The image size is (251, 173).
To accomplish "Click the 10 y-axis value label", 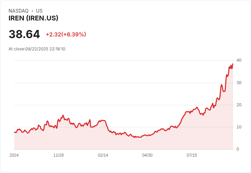I will tap(239, 127).
